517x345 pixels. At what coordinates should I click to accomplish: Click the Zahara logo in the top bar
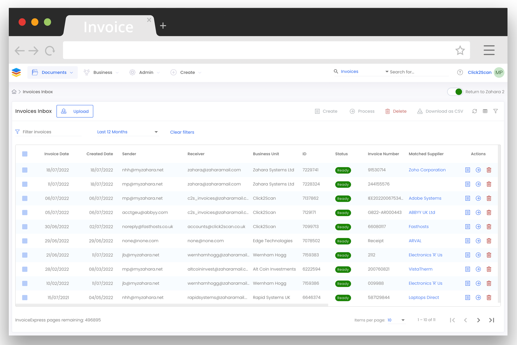pos(16,72)
